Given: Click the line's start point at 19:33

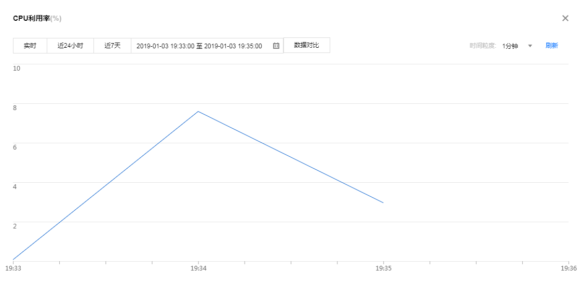Looking at the screenshot, I should click(x=13, y=260).
